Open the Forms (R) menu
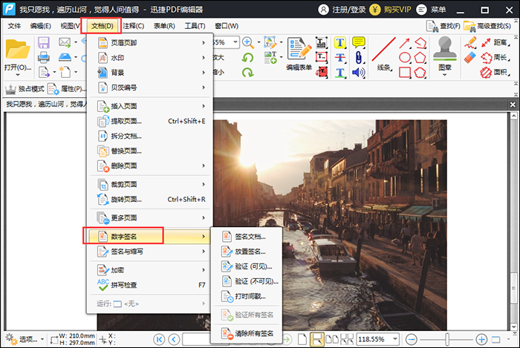This screenshot has width=520, height=348. (x=164, y=26)
